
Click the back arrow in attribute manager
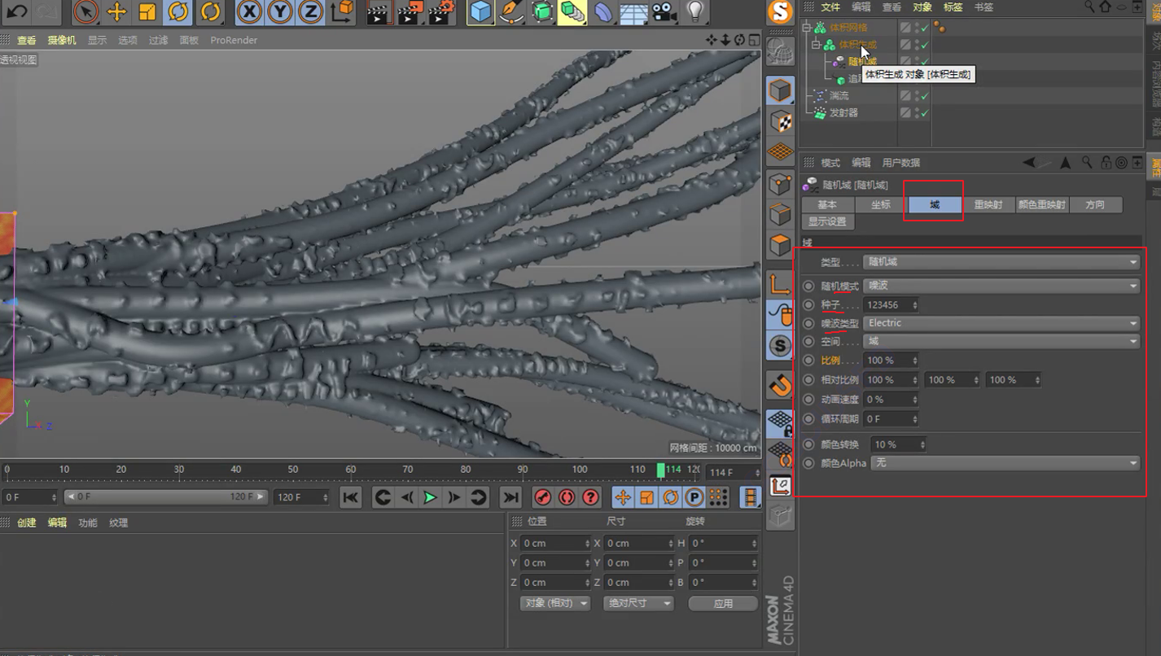[1030, 163]
